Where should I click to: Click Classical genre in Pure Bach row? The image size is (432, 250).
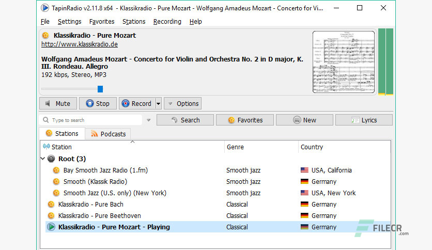pyautogui.click(x=237, y=205)
